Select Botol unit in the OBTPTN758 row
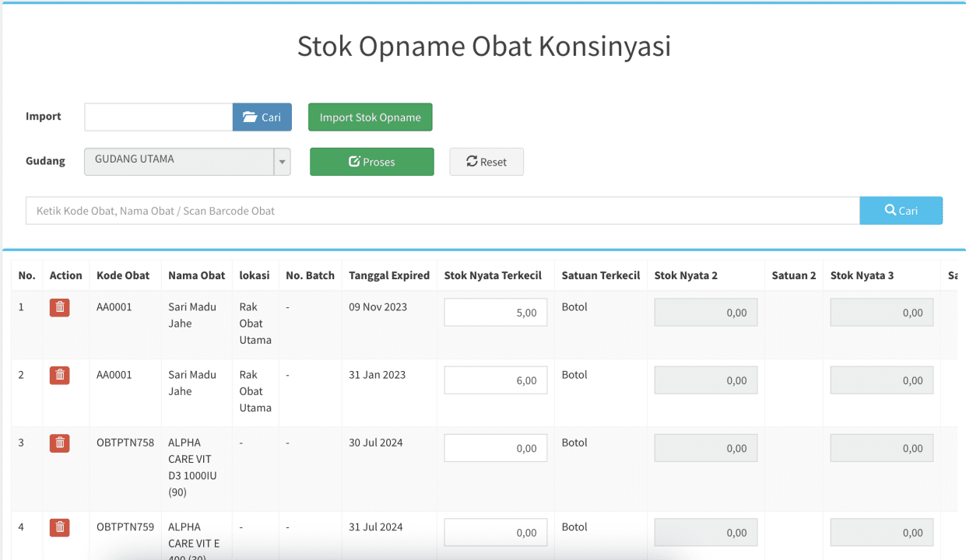Image resolution: width=966 pixels, height=560 pixels. tap(574, 443)
